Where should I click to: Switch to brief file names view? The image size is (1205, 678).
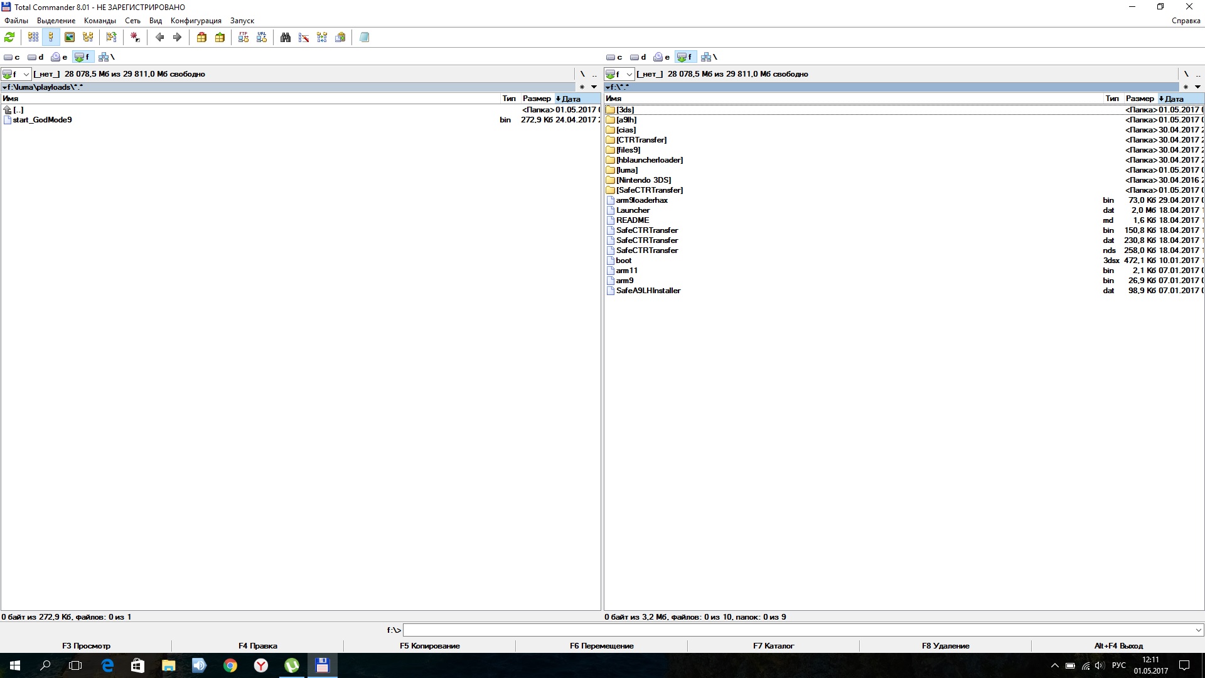click(x=33, y=38)
